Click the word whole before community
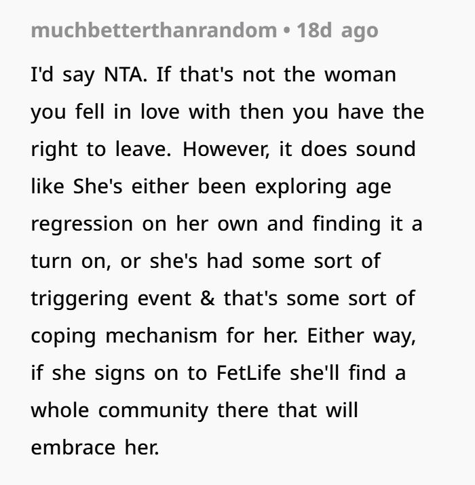This screenshot has height=485, width=475. [x=60, y=410]
